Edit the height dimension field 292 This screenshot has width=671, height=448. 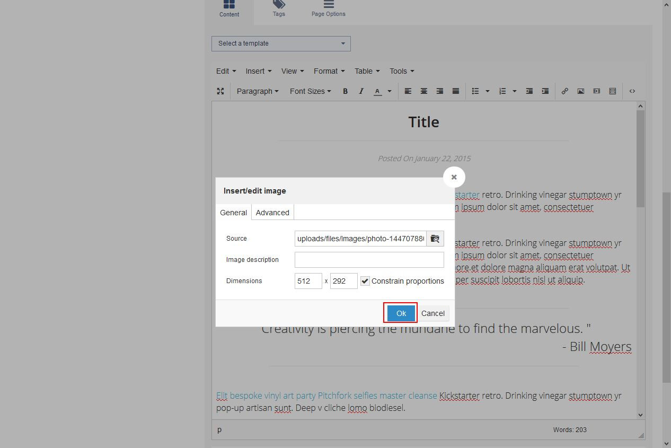pos(344,281)
